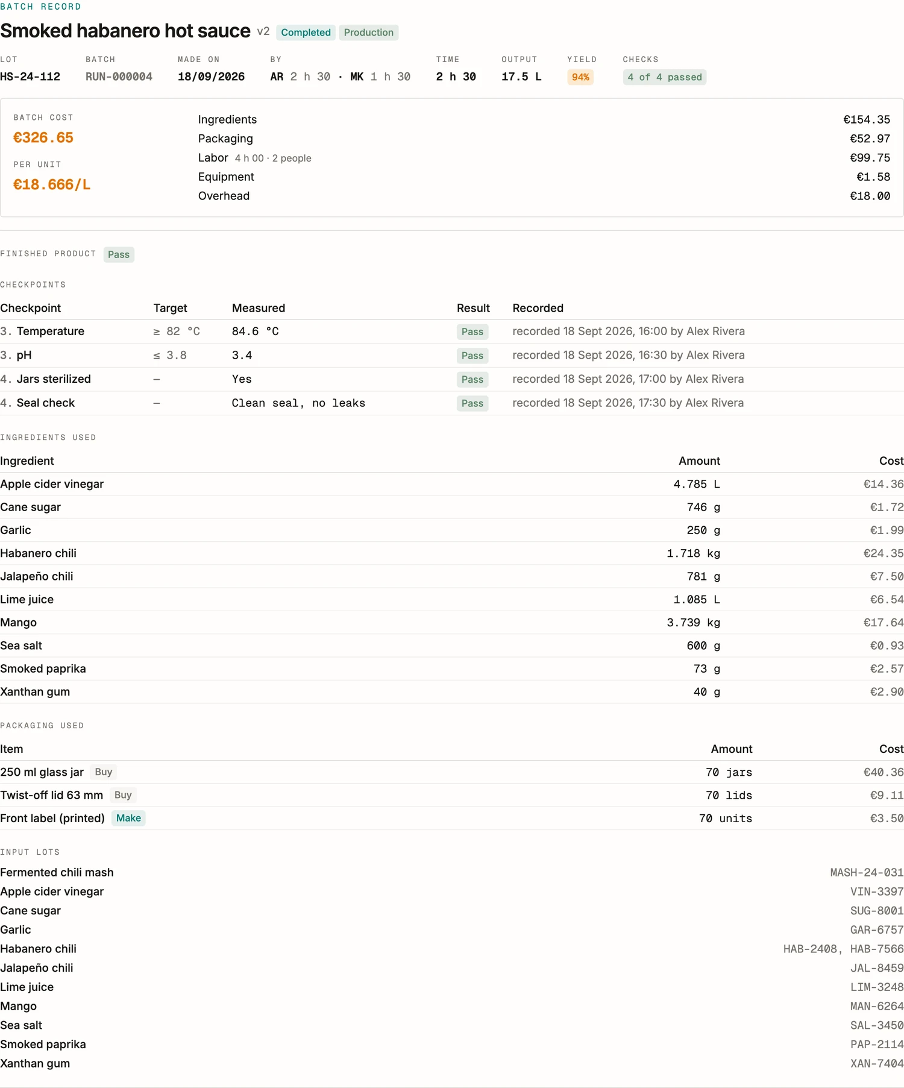Click the "Jars sterilized" checkpoint name
The height and width of the screenshot is (1088, 904).
pos(54,379)
